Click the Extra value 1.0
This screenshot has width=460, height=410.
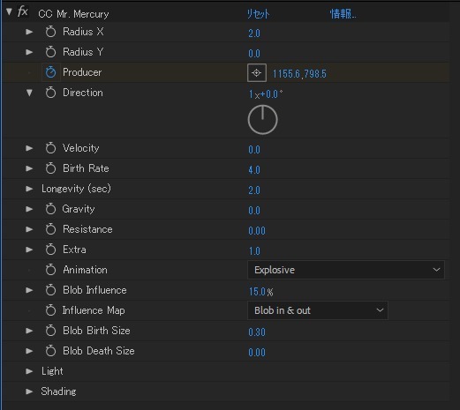click(x=254, y=251)
